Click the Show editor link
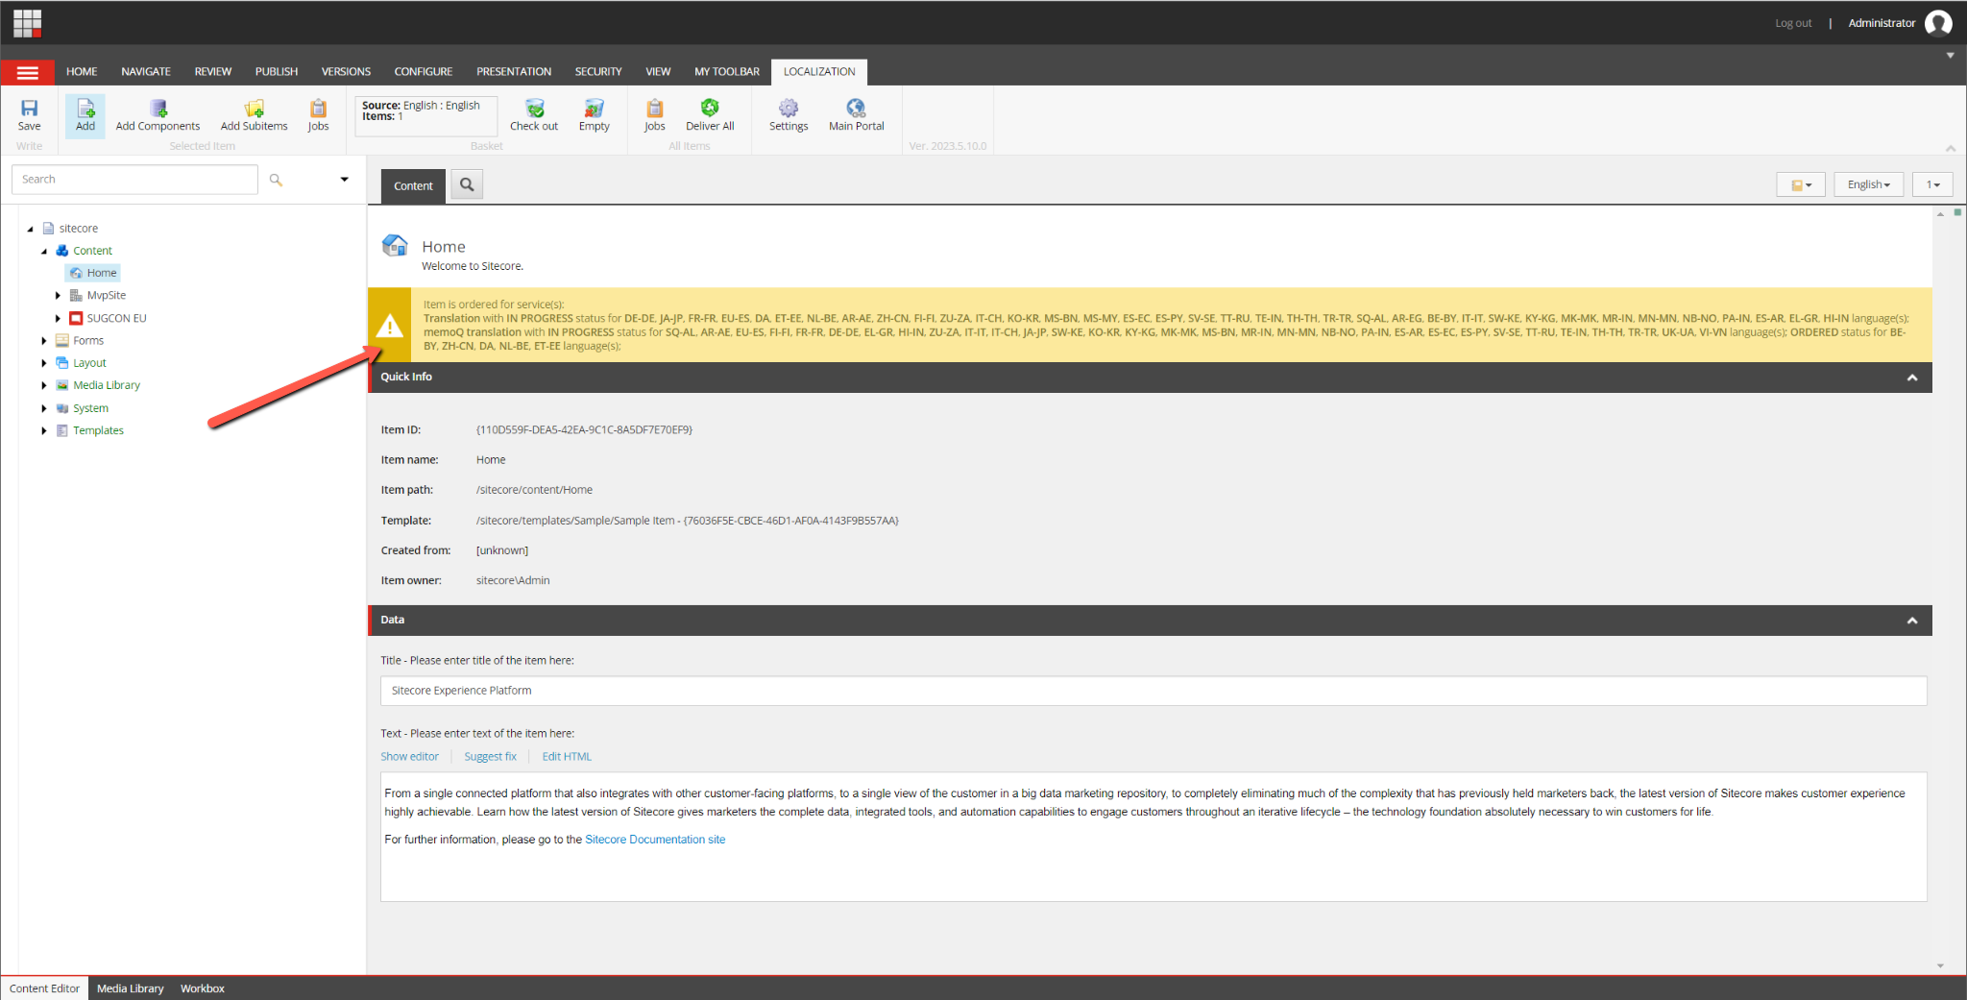 tap(409, 757)
